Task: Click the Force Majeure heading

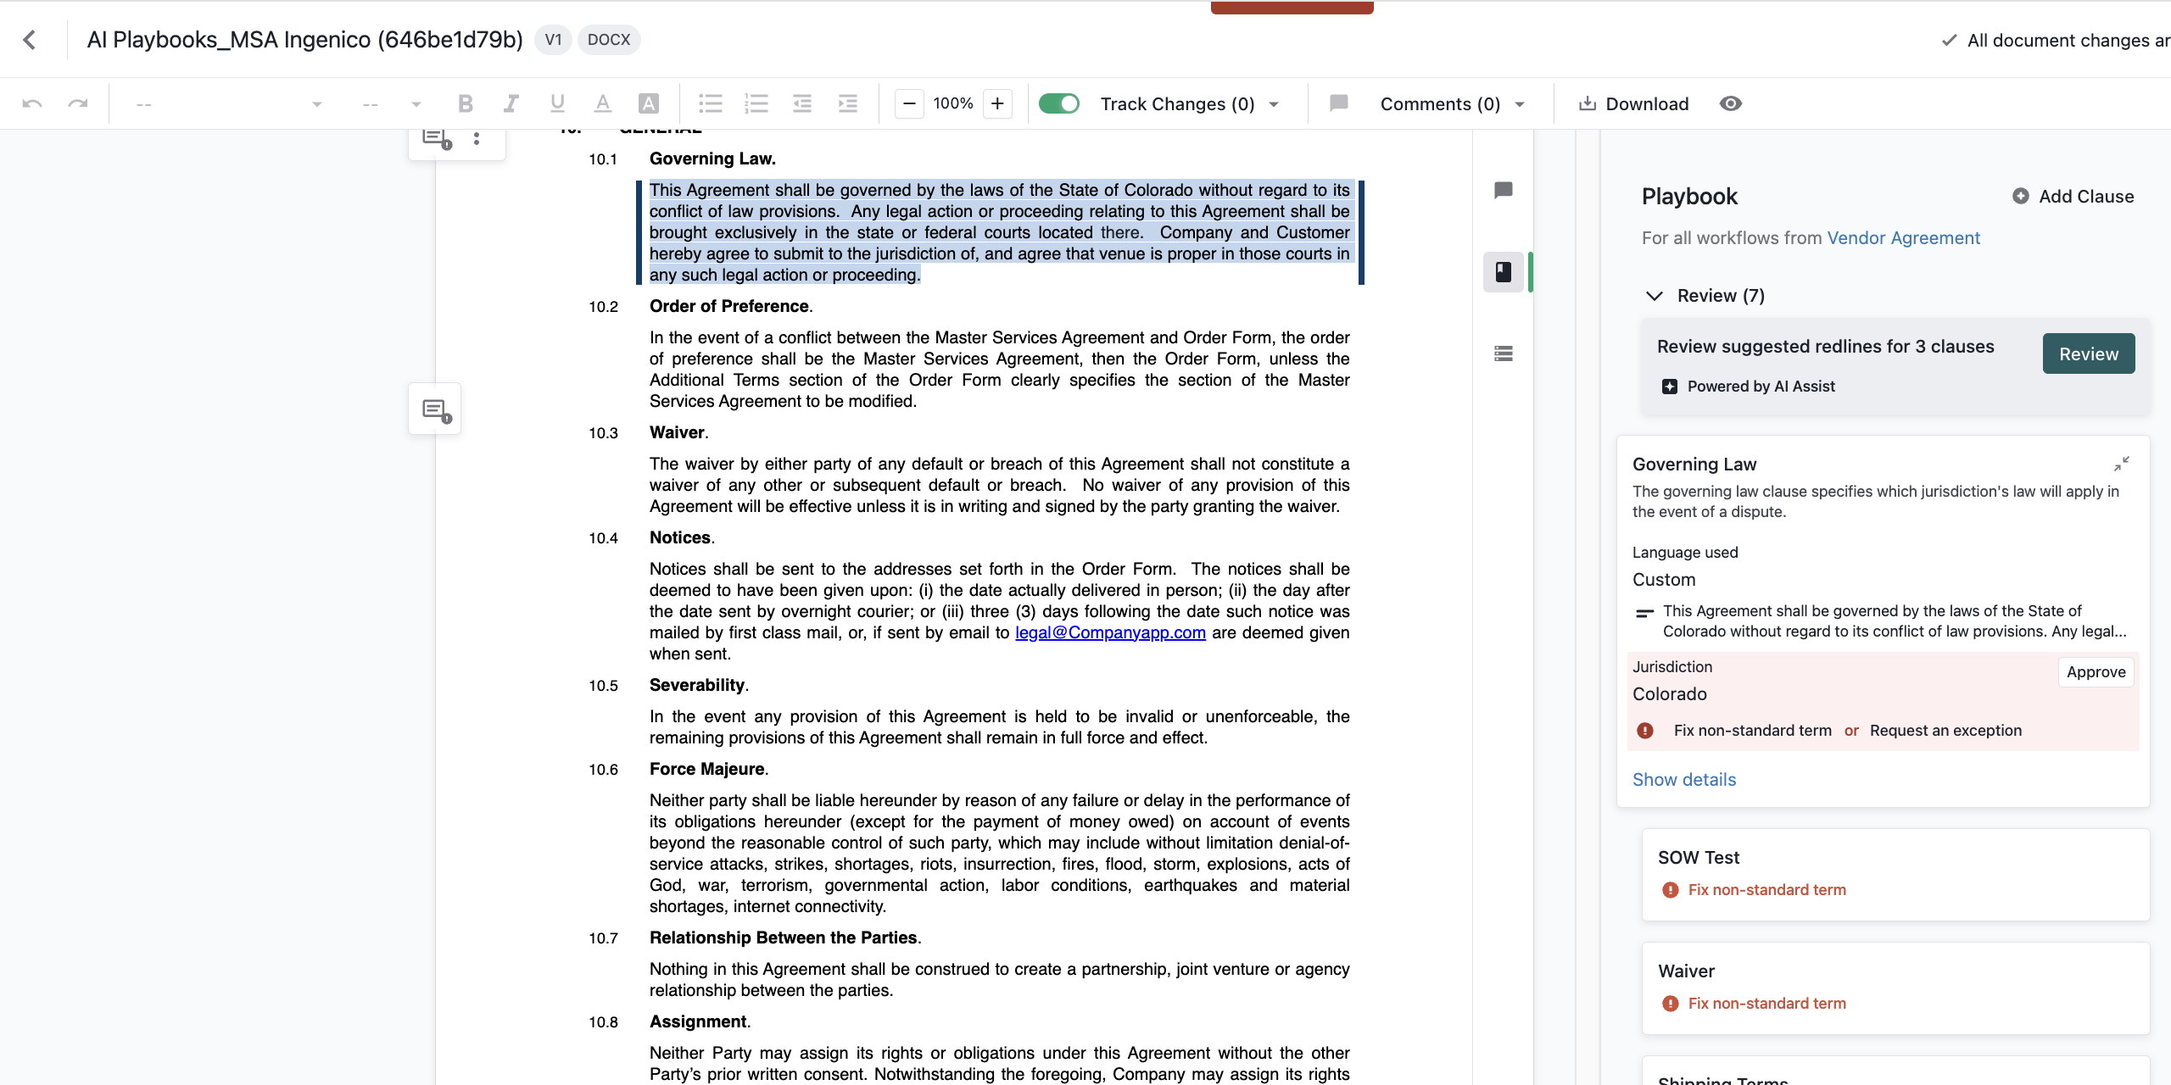Action: coord(707,770)
